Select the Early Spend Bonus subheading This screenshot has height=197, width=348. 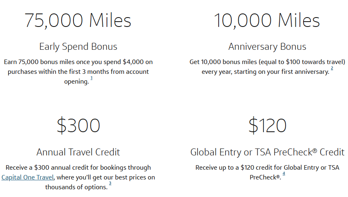point(78,46)
